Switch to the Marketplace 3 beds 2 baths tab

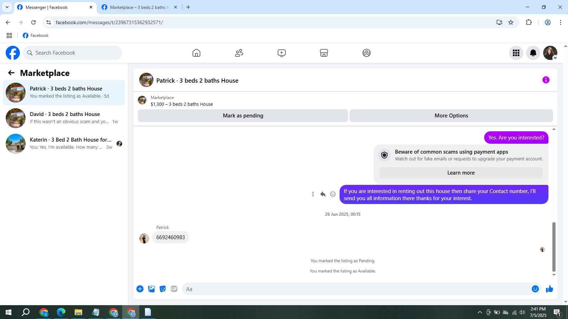click(139, 7)
